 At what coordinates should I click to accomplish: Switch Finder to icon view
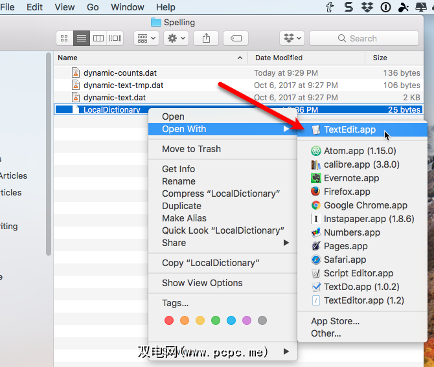pos(64,38)
